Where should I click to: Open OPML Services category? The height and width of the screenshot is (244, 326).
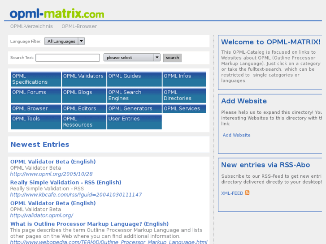(184, 109)
